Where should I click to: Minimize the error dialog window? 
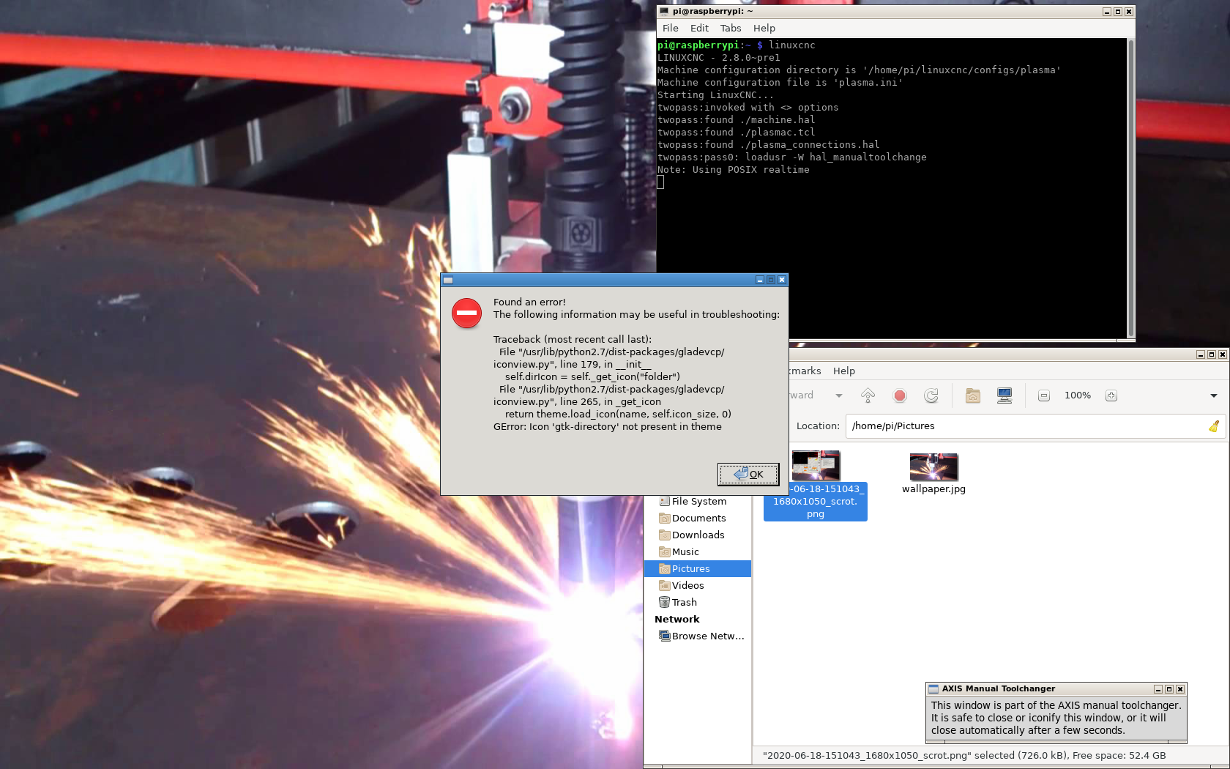tap(760, 280)
